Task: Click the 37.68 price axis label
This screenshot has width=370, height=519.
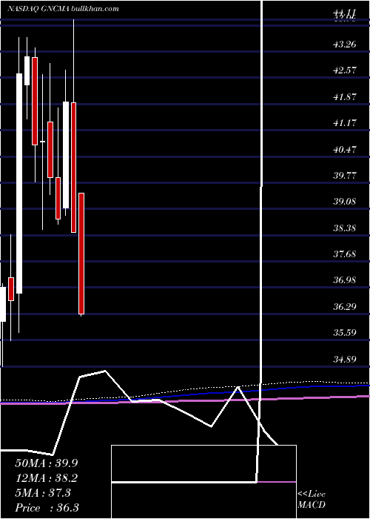Action: (345, 254)
